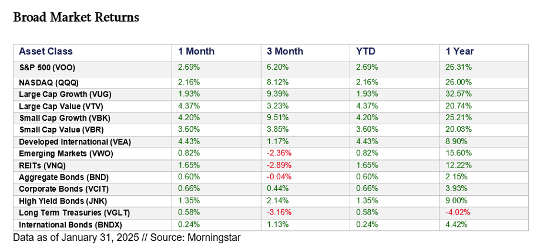Click the REITs 3 Month value -2.89%

pyautogui.click(x=280, y=165)
